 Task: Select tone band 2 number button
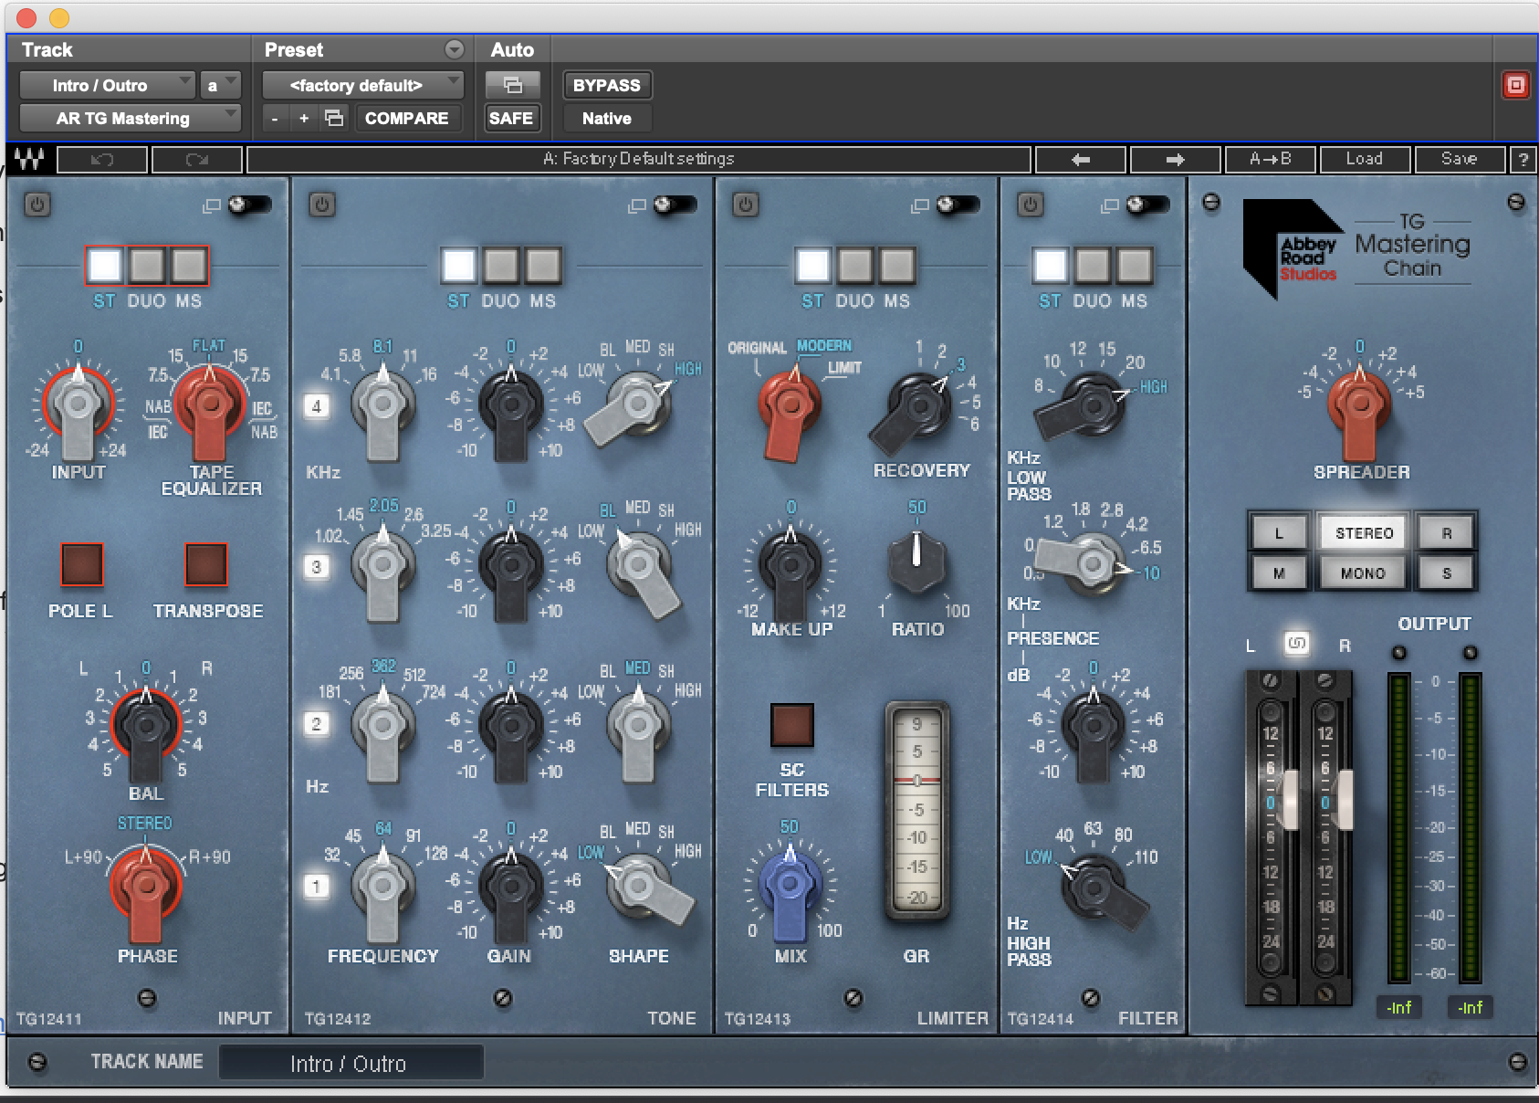point(317,724)
